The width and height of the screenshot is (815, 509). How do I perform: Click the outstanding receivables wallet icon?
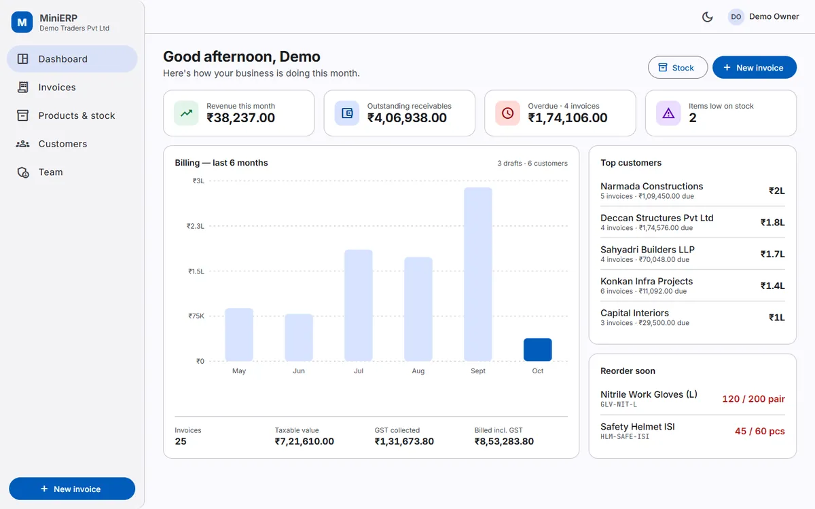click(x=347, y=113)
